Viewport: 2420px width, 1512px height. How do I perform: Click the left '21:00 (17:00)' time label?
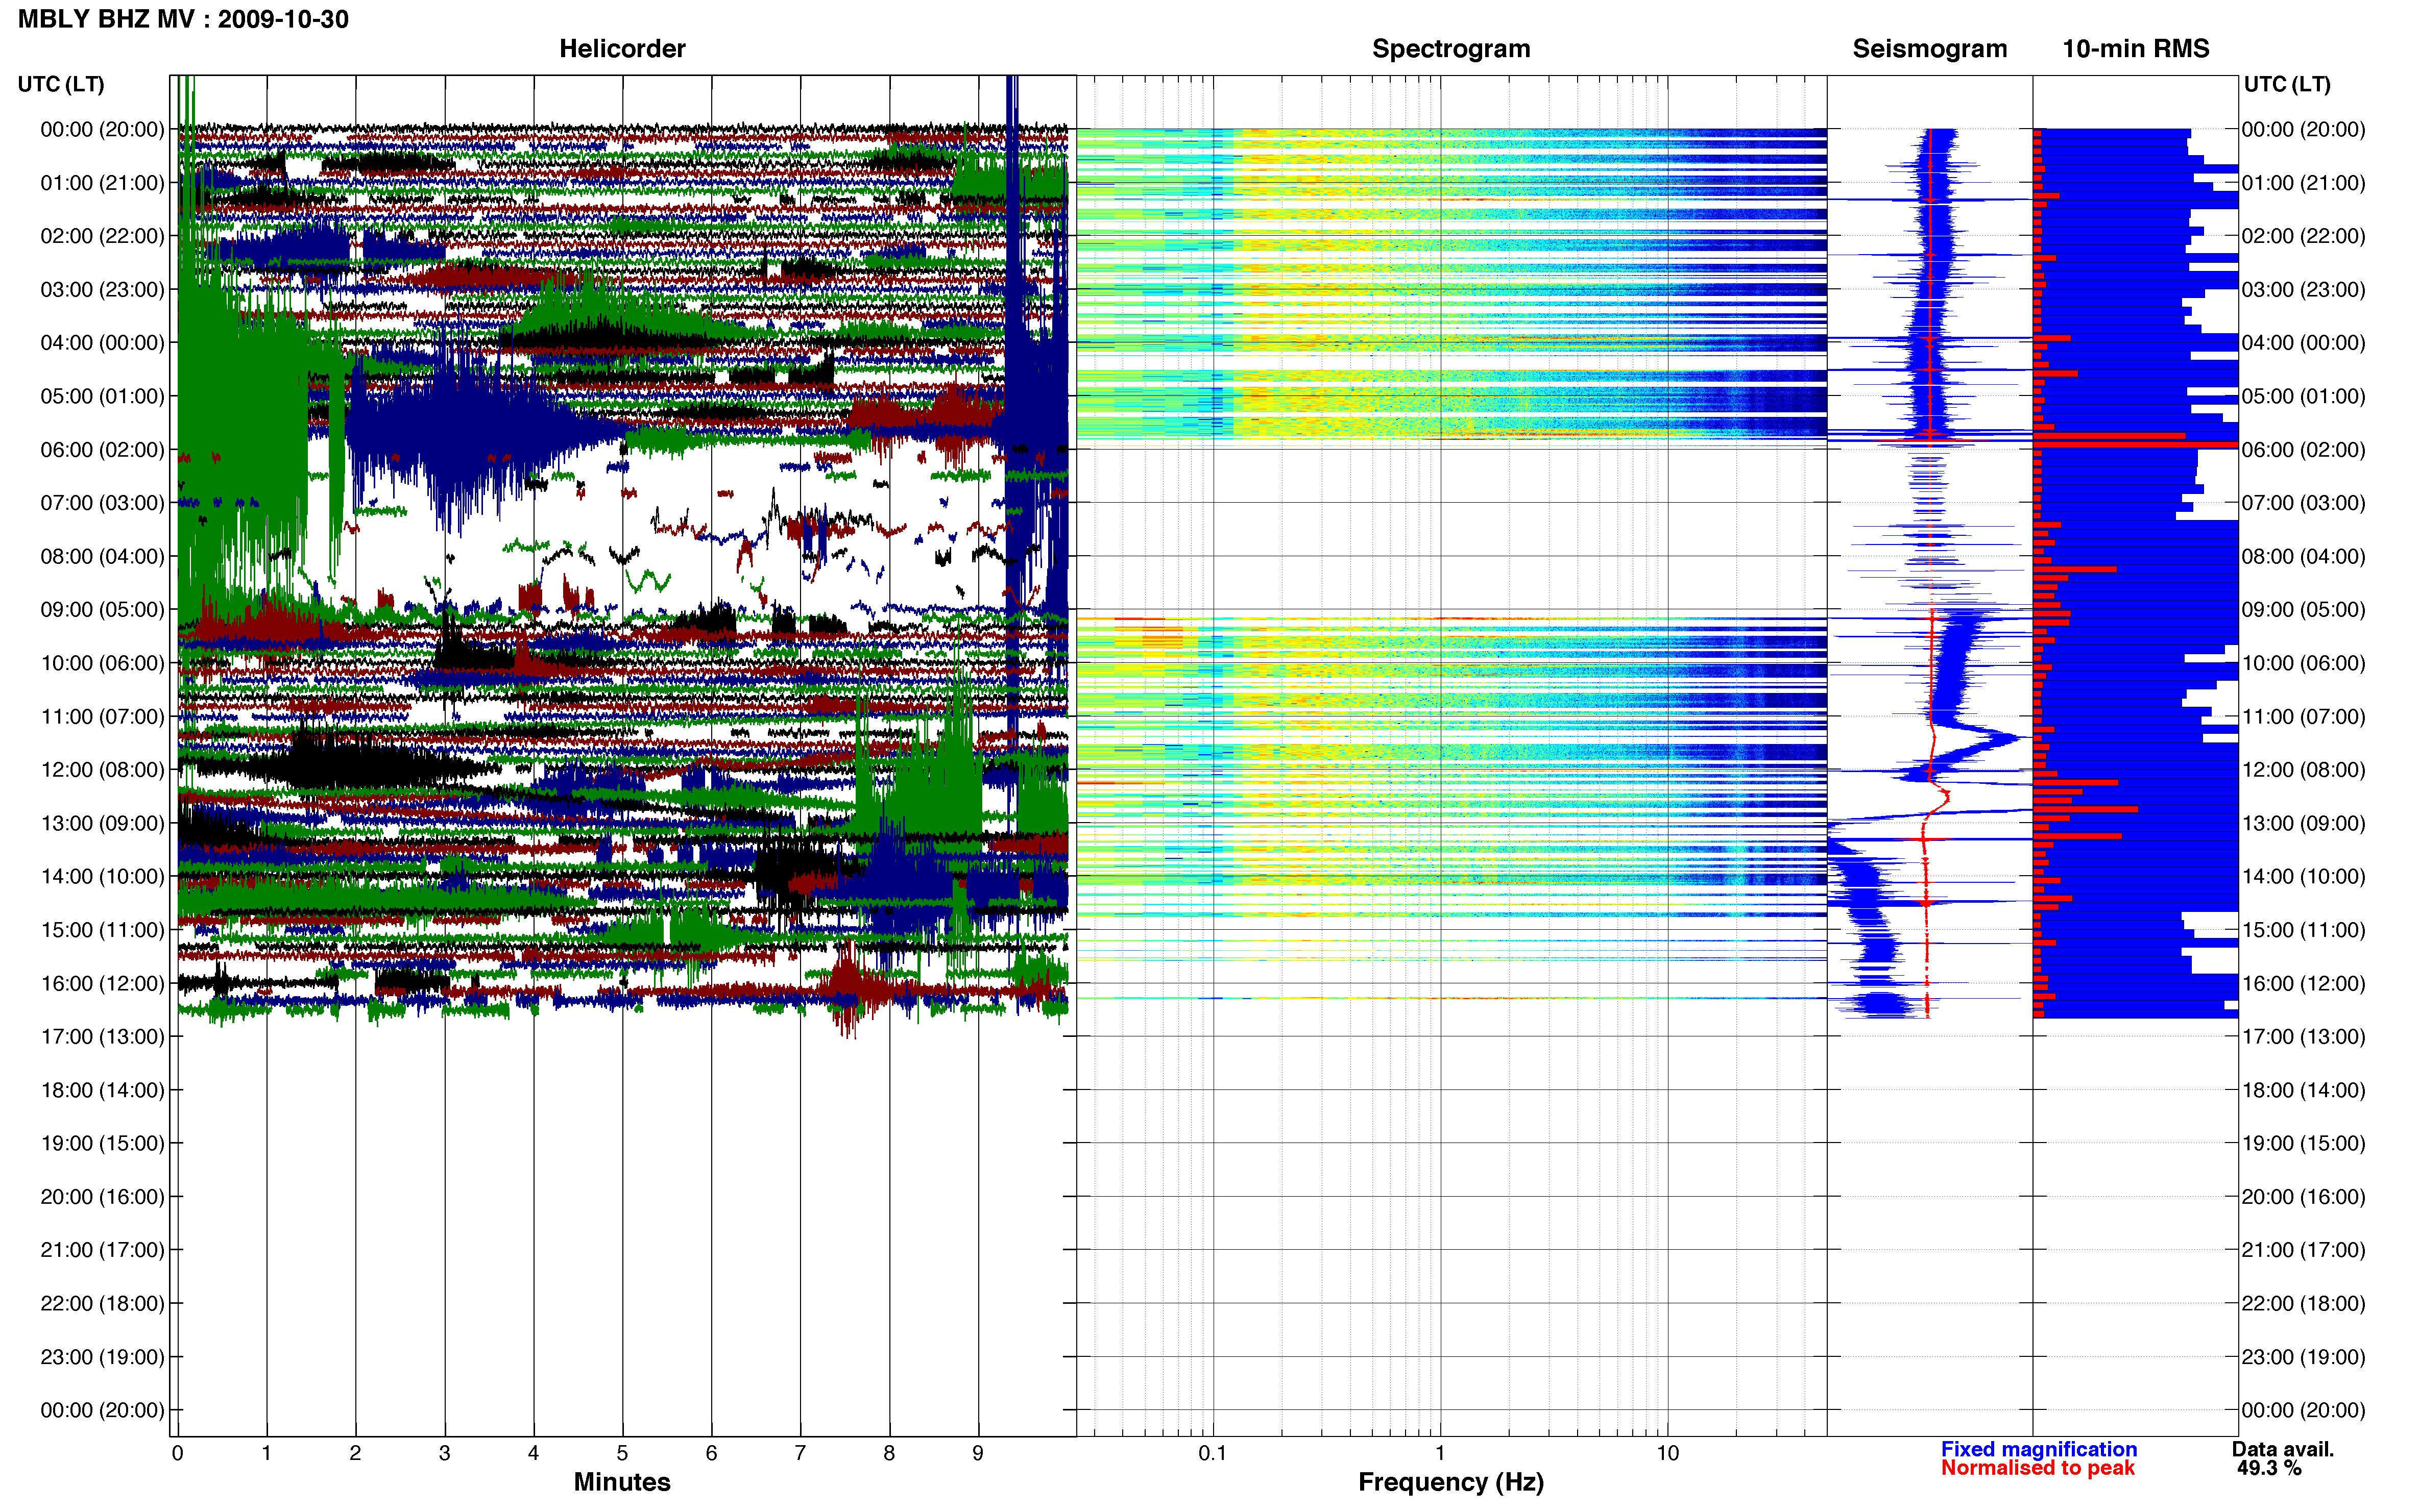point(102,1250)
